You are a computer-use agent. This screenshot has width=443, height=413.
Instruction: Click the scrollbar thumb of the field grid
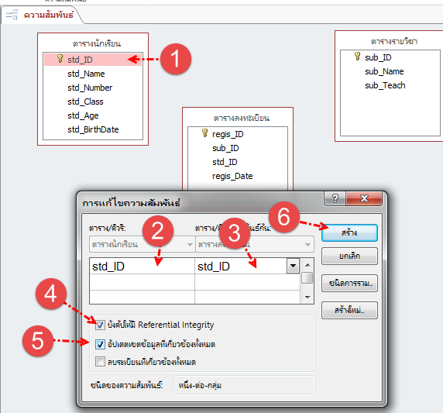coord(307,277)
